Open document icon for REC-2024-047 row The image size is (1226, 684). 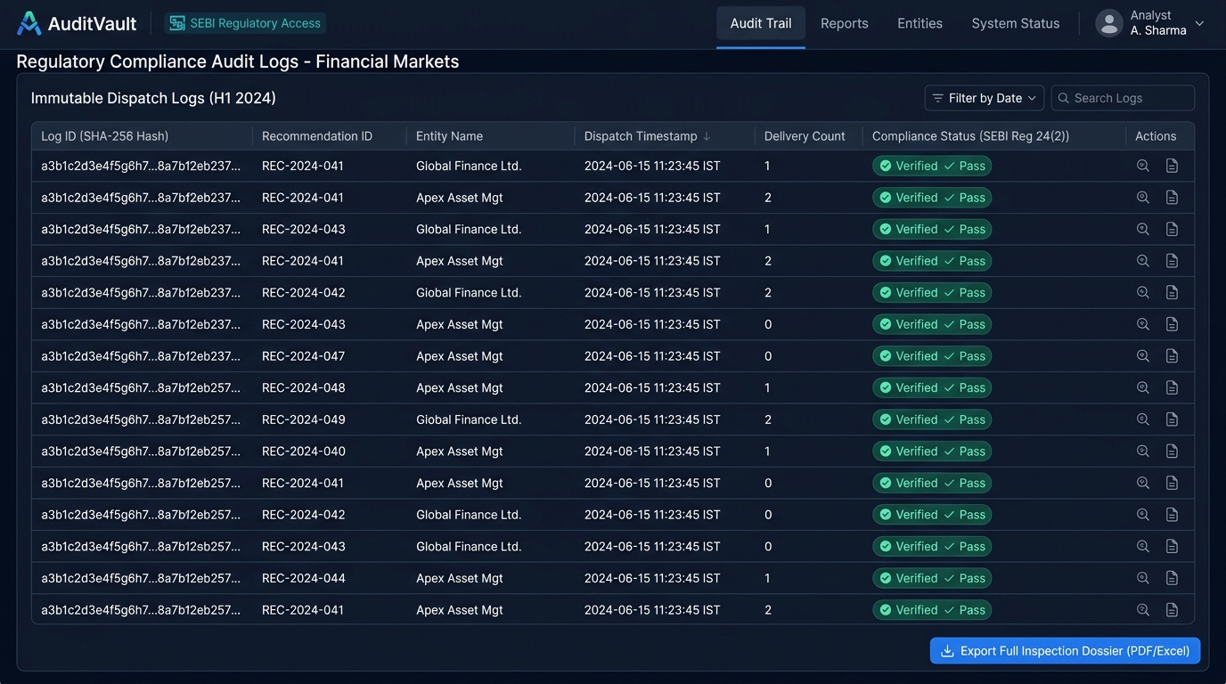pyautogui.click(x=1172, y=356)
